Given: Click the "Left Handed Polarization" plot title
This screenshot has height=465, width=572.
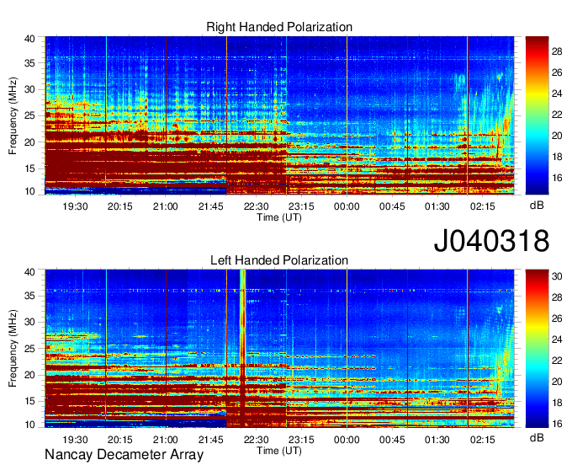Looking at the screenshot, I should pos(279,260).
